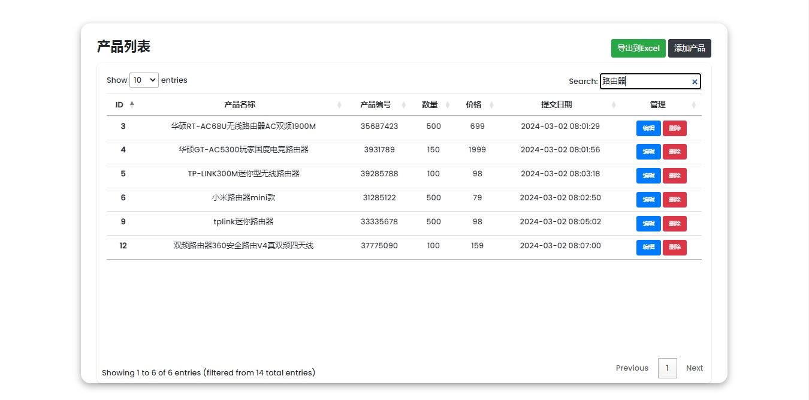Delete the product with ID 12
This screenshot has width=809, height=400.
coord(675,247)
